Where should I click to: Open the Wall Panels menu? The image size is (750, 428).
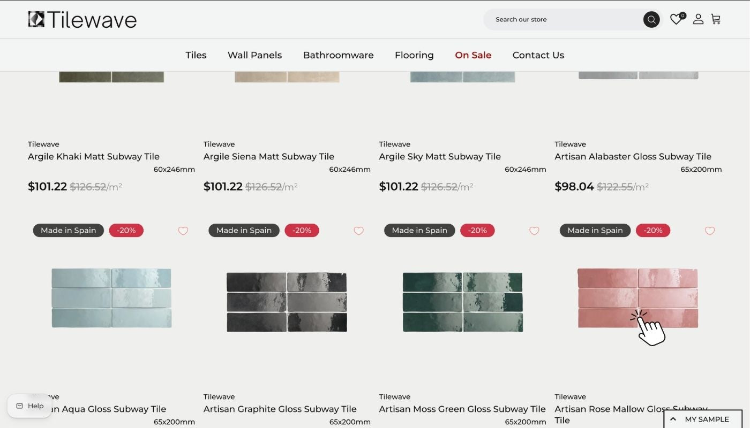pos(254,55)
